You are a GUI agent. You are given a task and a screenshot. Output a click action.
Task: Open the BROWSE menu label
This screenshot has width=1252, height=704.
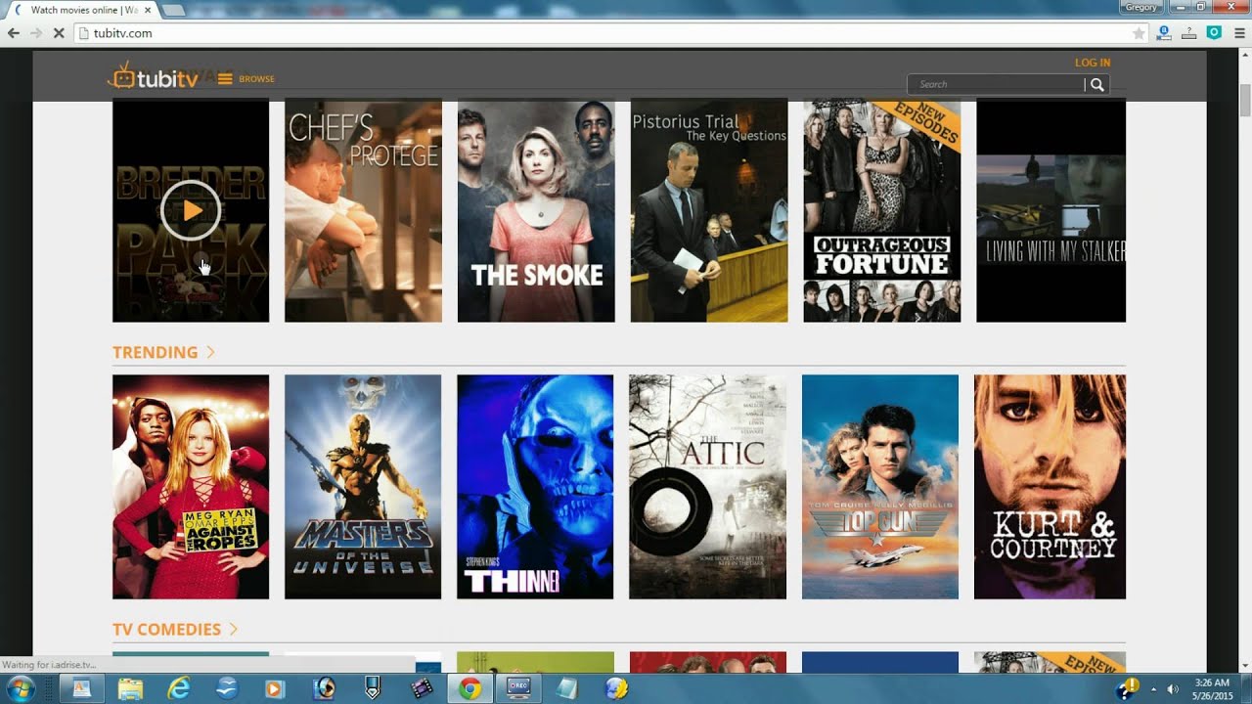[x=256, y=79]
